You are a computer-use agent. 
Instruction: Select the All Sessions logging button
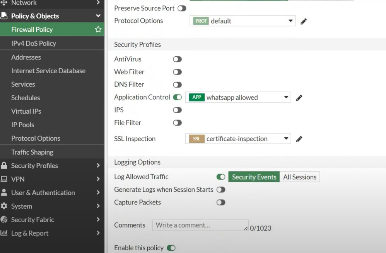[299, 177]
